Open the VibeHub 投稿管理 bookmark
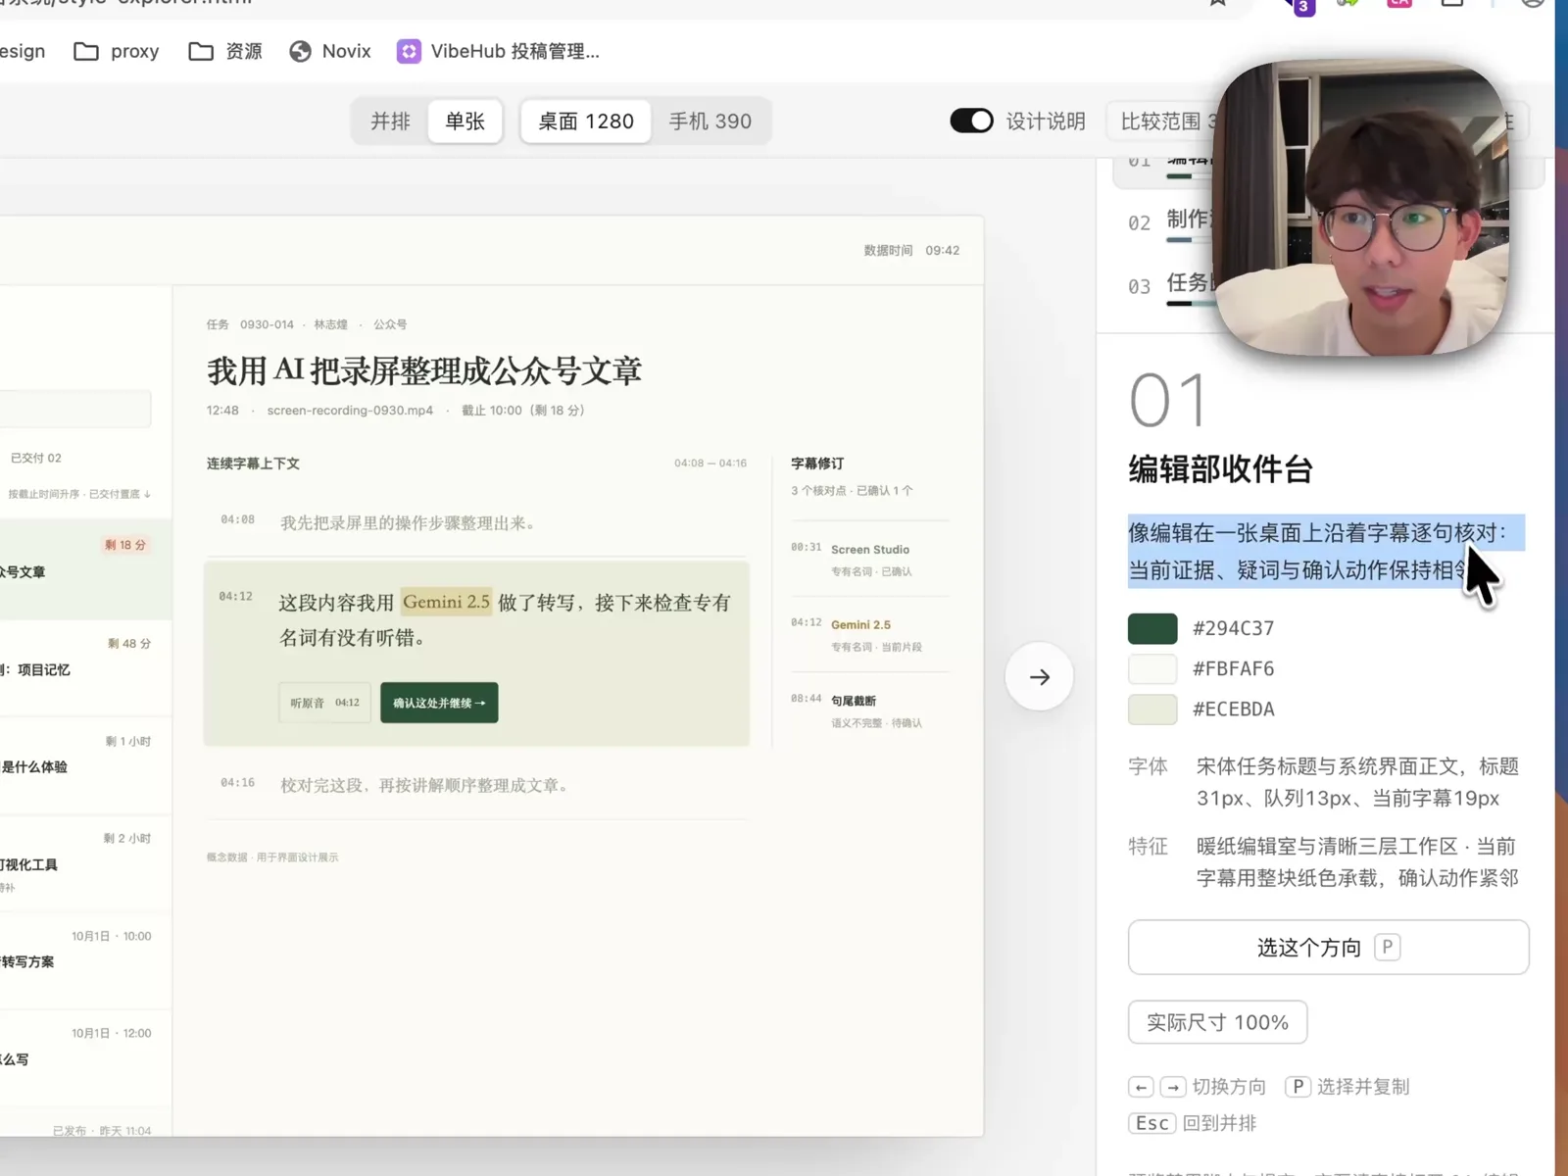Screen dimensions: 1568x1176 coord(498,51)
